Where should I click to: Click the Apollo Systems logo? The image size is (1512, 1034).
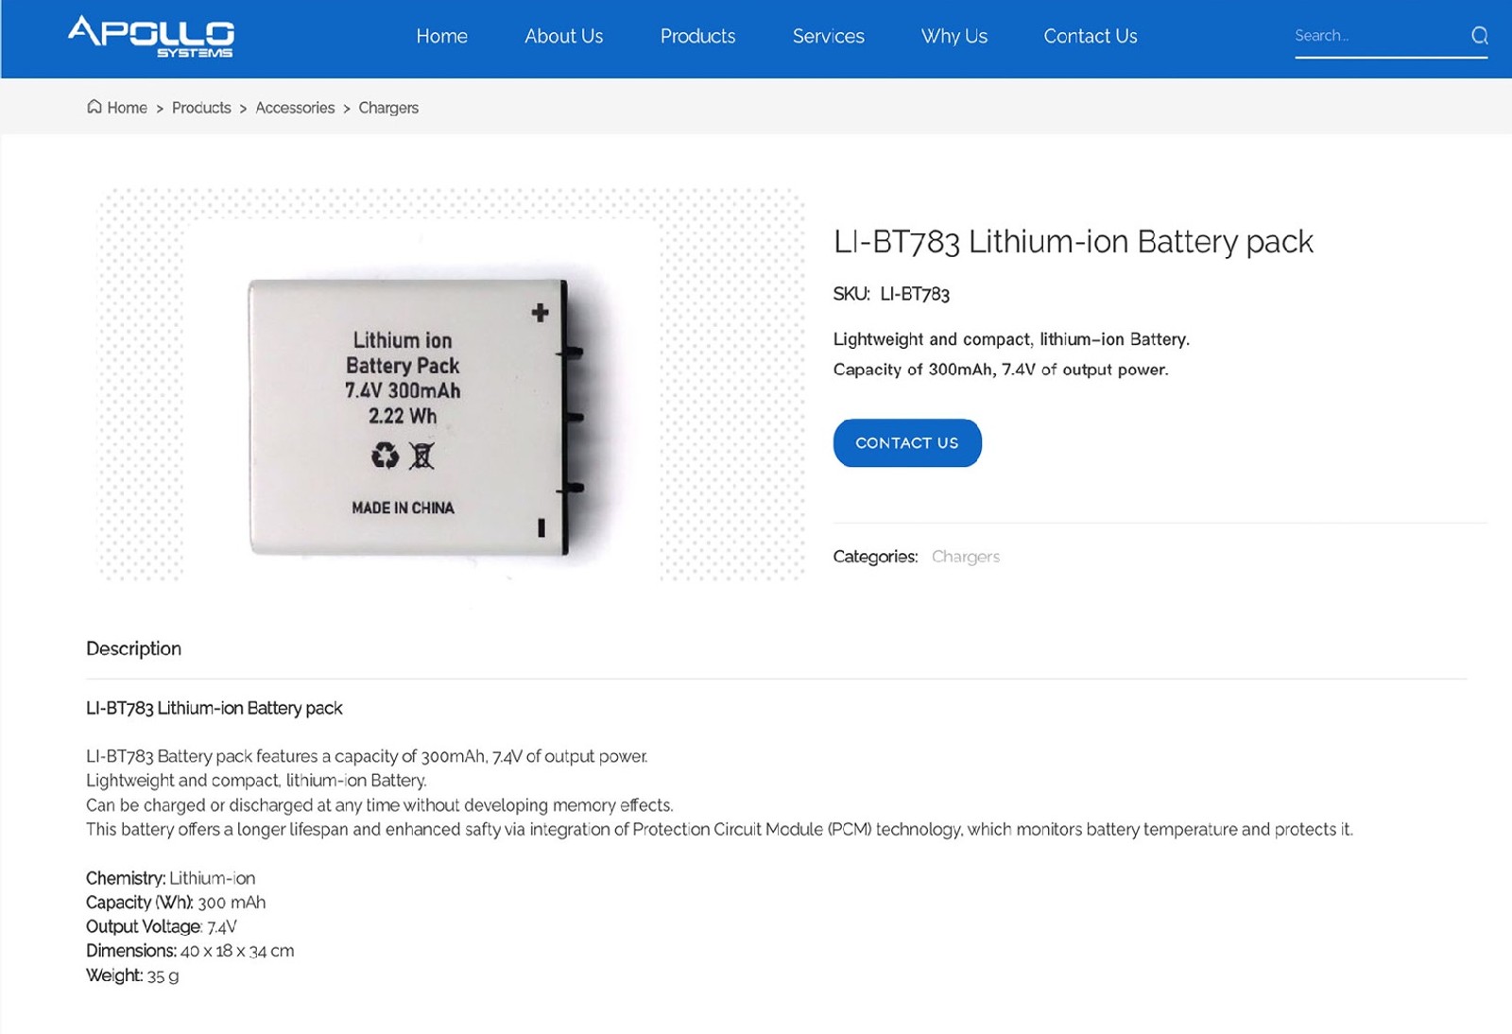click(151, 37)
